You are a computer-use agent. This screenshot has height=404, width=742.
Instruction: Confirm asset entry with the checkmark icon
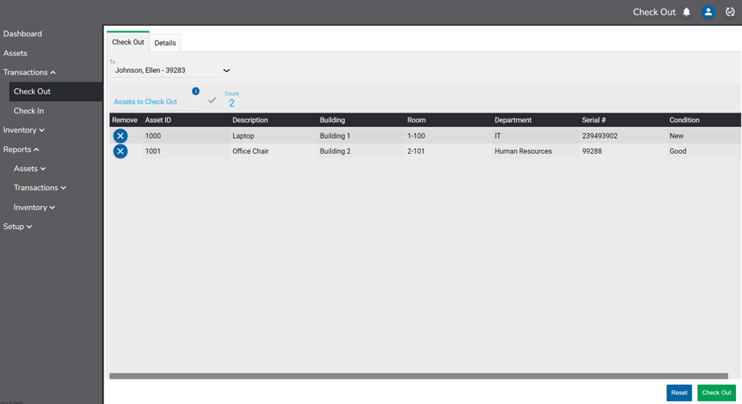(x=212, y=100)
